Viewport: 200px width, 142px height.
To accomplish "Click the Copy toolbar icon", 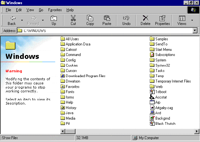I will 90,18.
